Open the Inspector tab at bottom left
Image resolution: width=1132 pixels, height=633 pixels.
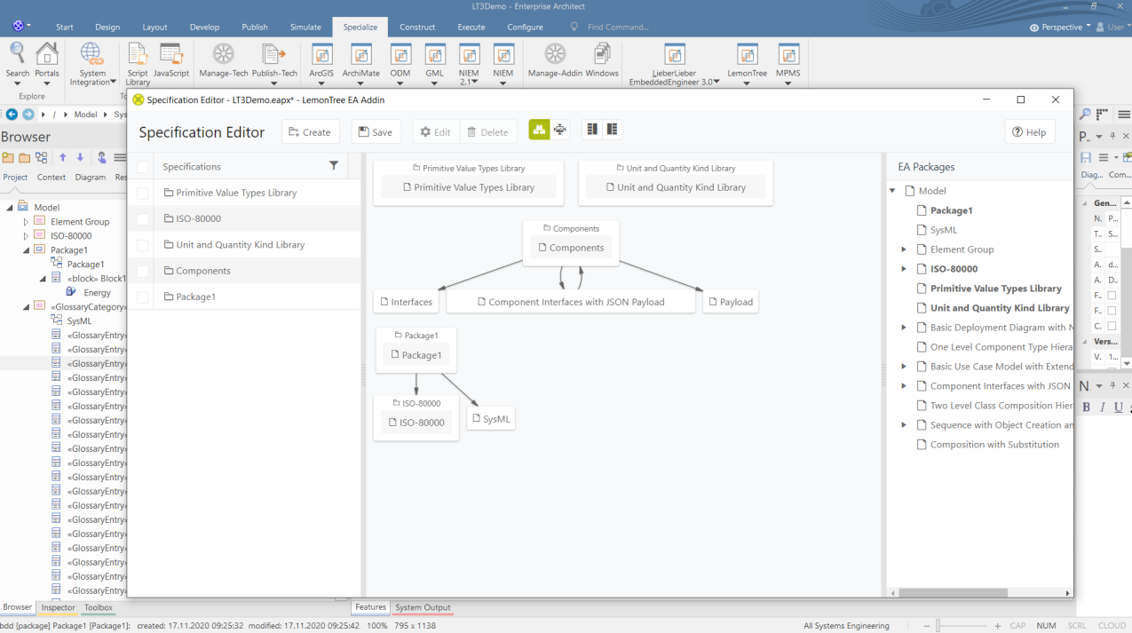[59, 608]
